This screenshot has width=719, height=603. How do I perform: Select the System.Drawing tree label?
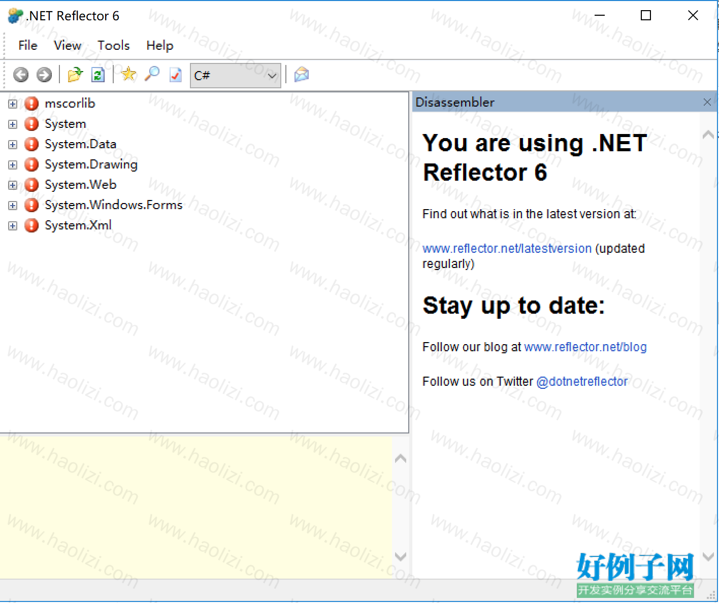pos(91,164)
